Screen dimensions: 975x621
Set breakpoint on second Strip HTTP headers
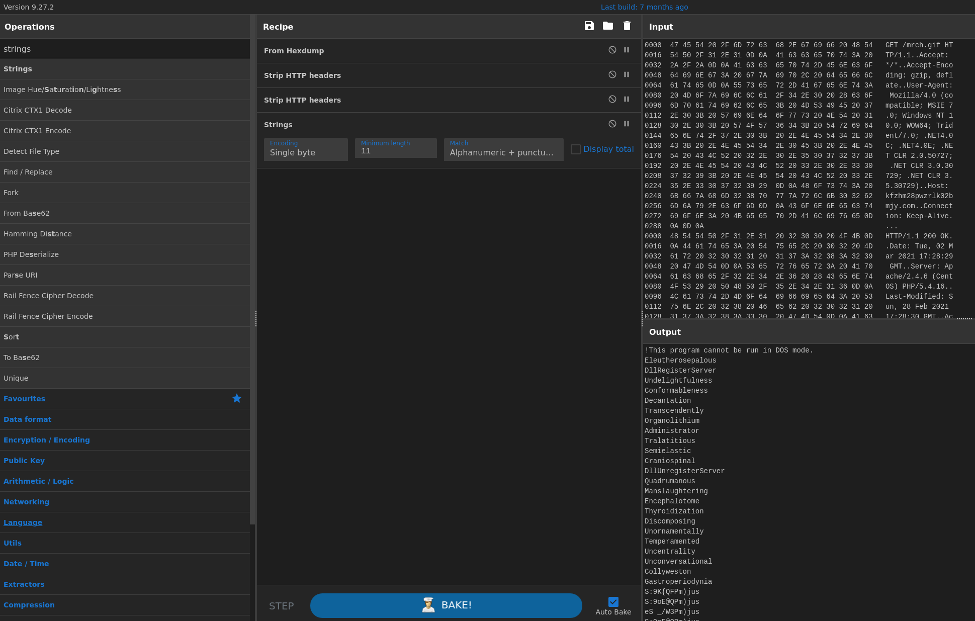pos(627,99)
